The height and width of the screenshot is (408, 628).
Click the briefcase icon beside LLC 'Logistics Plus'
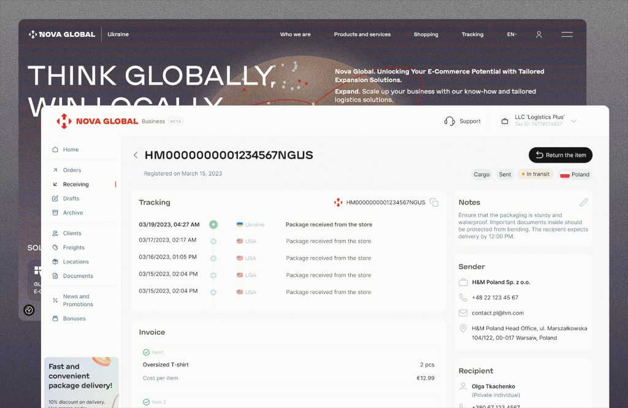point(505,121)
